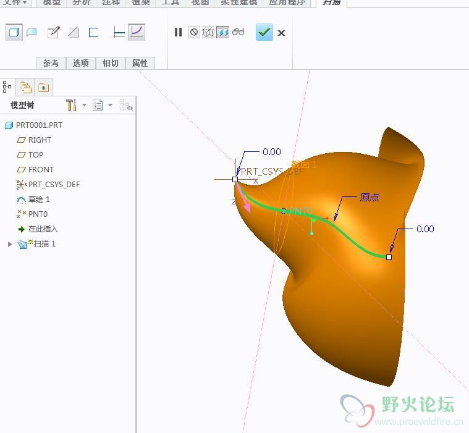Open the 参考 panel tab
Screen dimensions: 469x433
coord(51,63)
